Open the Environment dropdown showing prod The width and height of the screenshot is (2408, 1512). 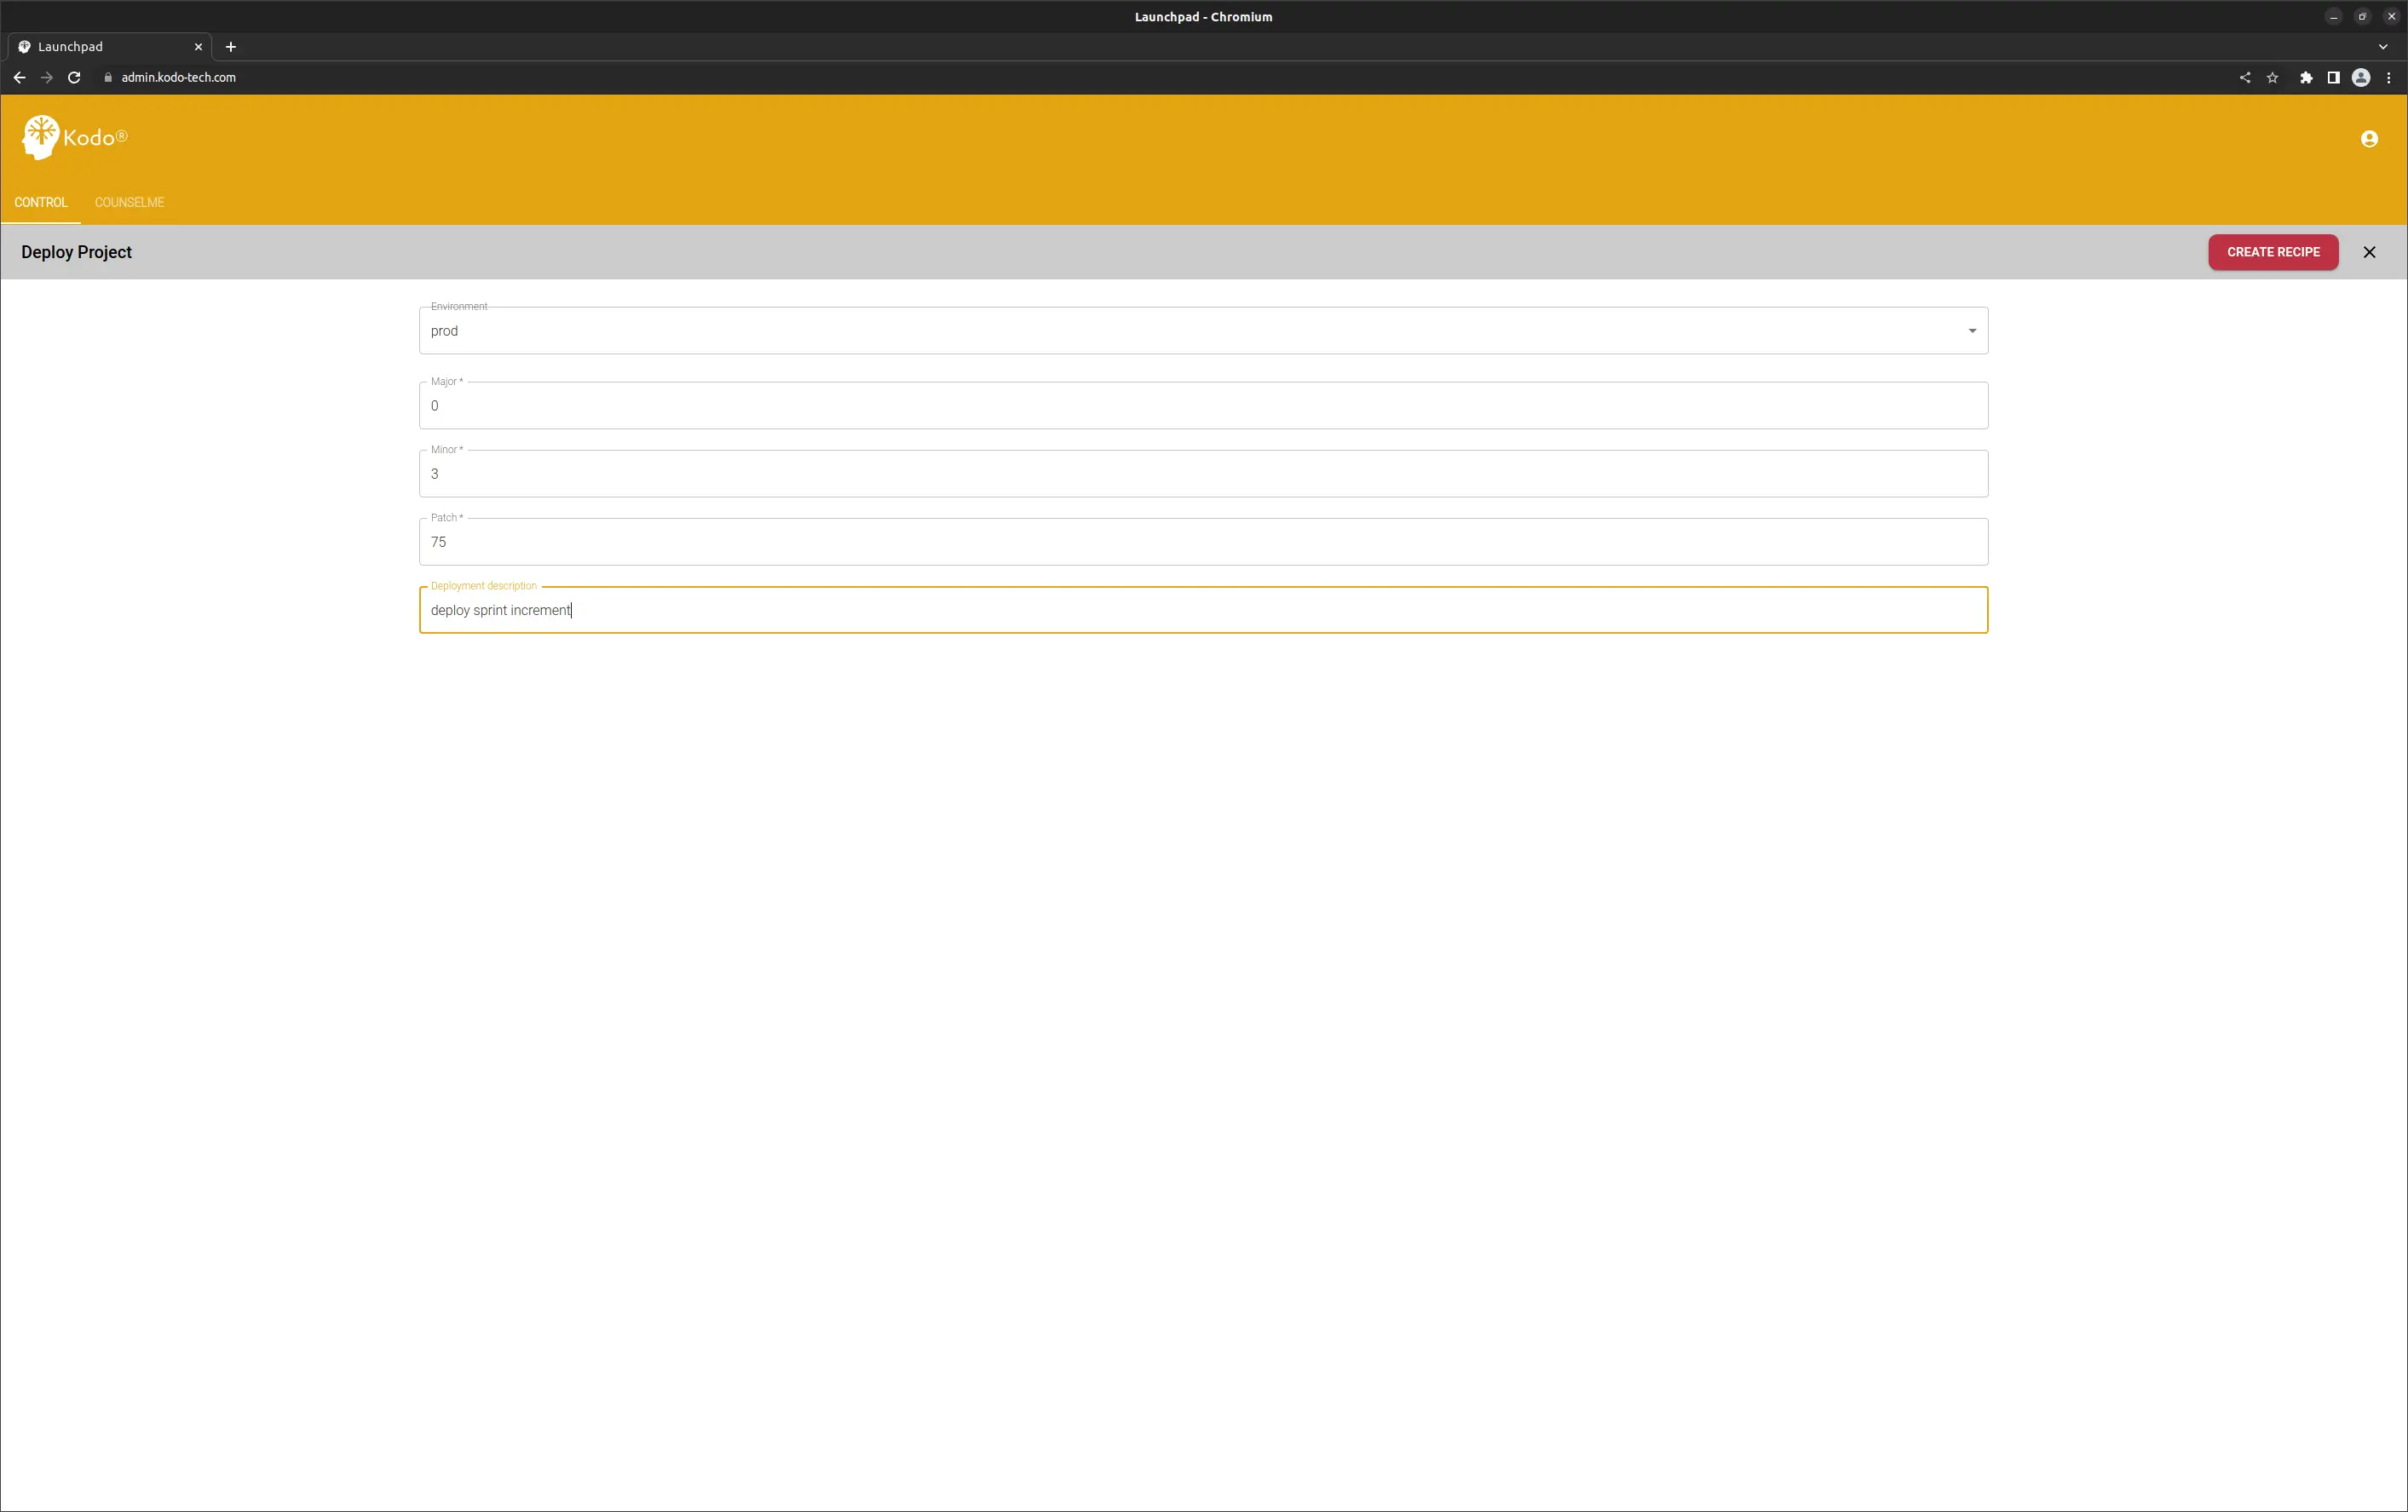1203,331
